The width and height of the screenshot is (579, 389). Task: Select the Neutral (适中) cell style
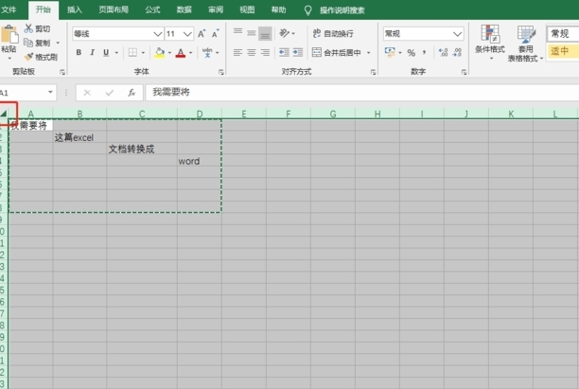click(563, 50)
